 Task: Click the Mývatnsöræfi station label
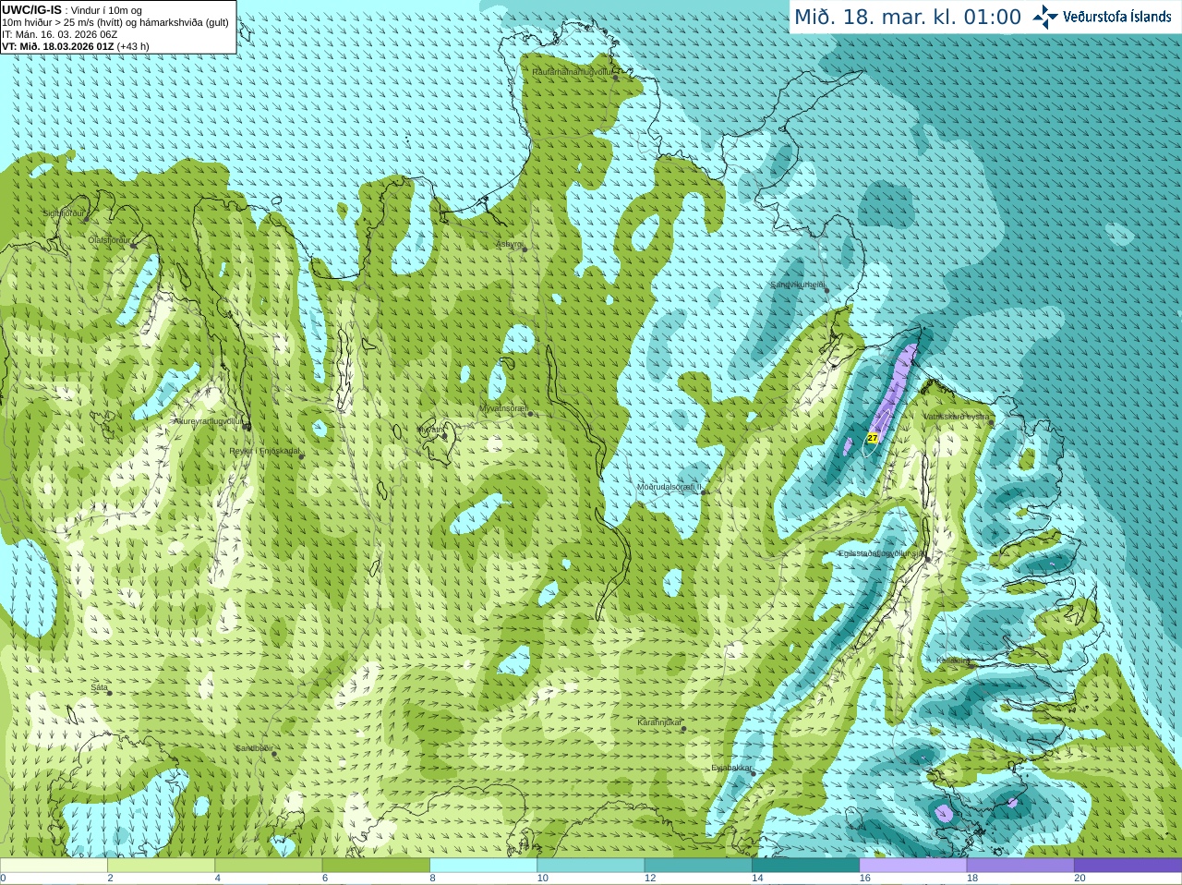tap(503, 408)
